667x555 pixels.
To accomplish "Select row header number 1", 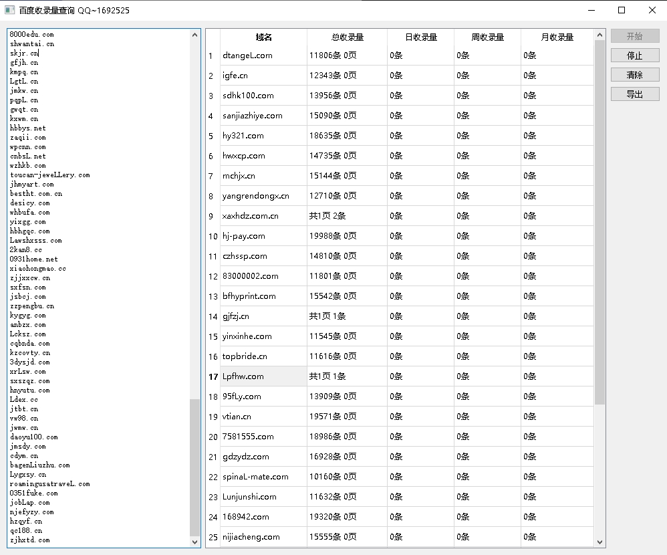I will pyautogui.click(x=213, y=55).
